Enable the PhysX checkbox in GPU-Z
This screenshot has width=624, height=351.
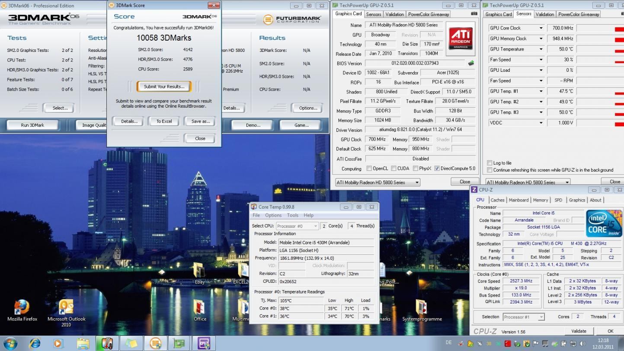click(415, 169)
